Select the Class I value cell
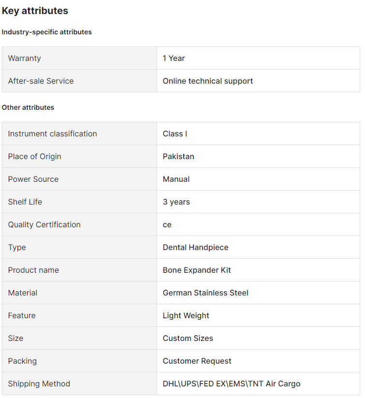 175,133
